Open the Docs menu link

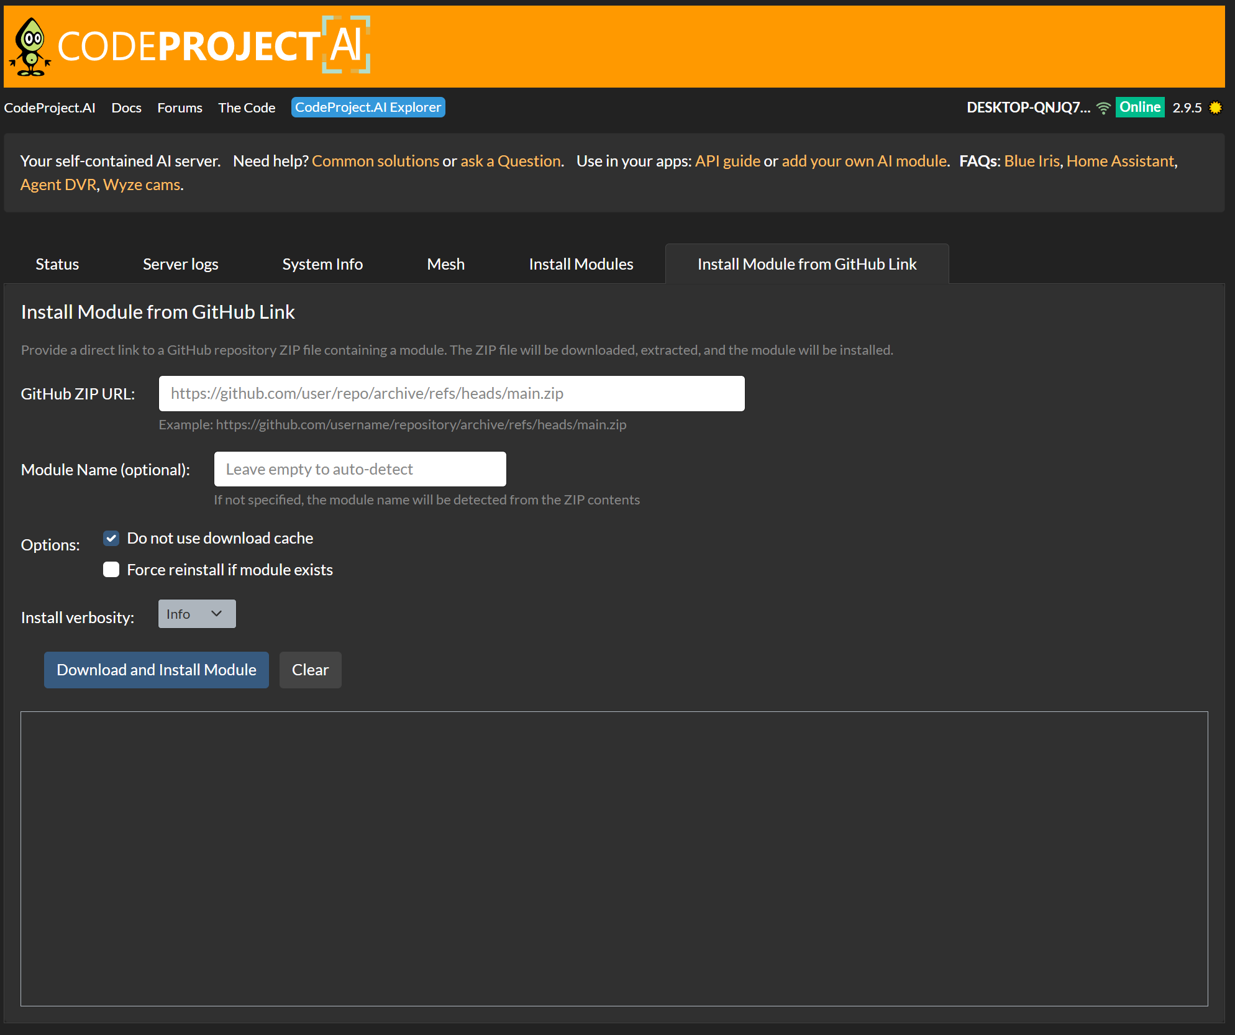pyautogui.click(x=126, y=107)
